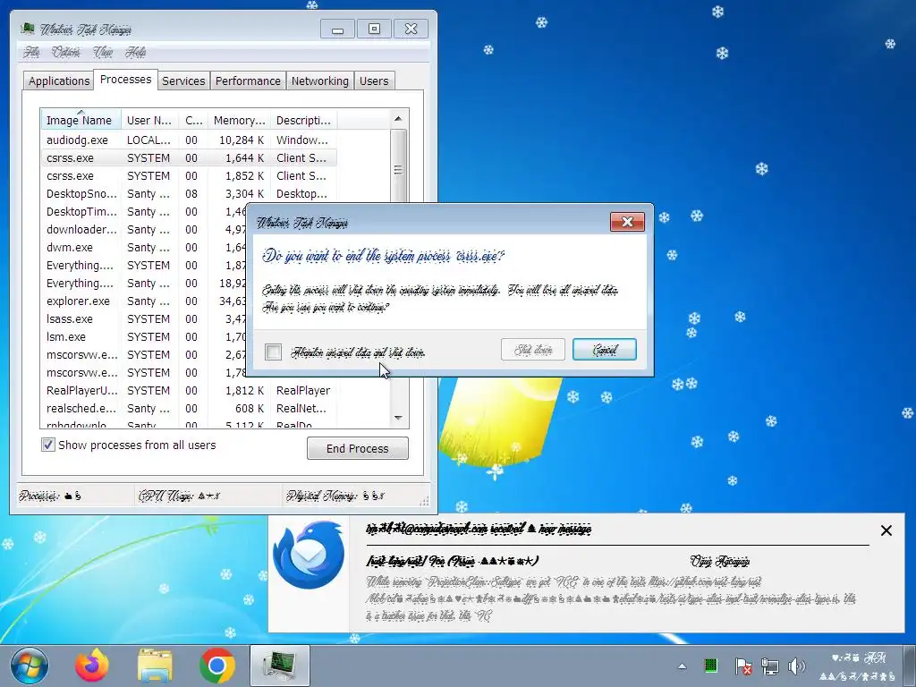Click the process list scrollbar thumb
Screen dimensions: 916x687
(398, 169)
